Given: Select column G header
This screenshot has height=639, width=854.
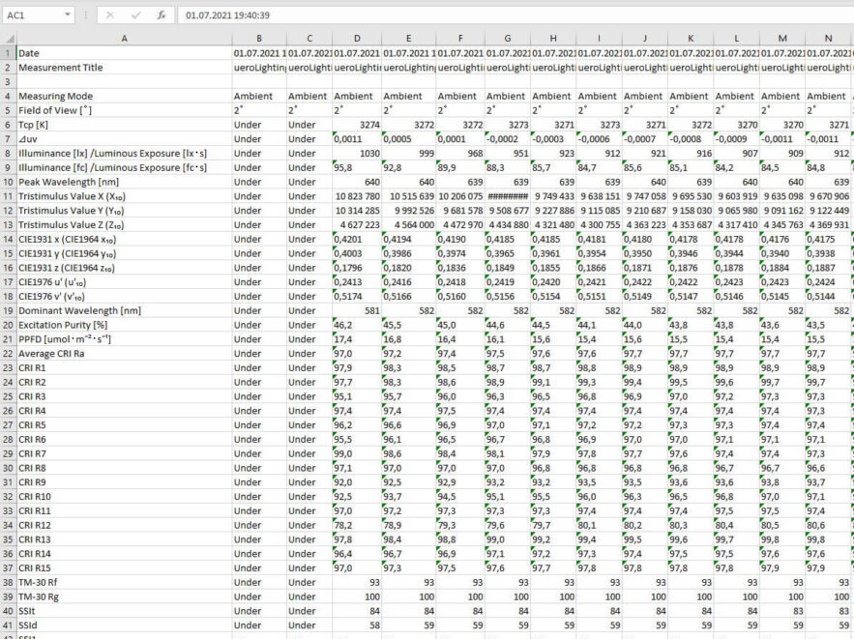Looking at the screenshot, I should point(506,38).
